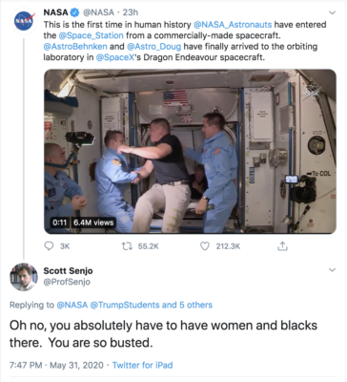Follow the @AstroBehnken mention
The height and width of the screenshot is (382, 347).
click(75, 47)
